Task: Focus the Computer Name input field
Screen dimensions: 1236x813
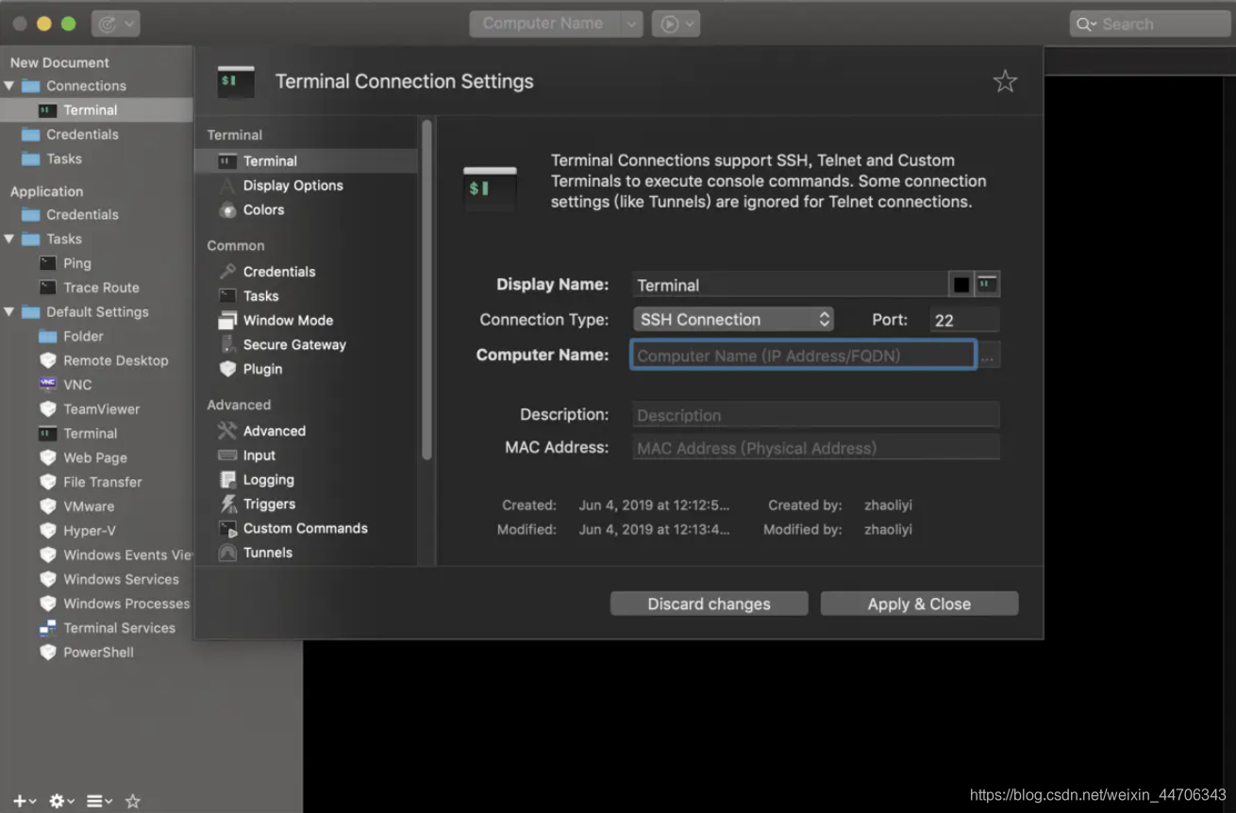Action: click(803, 356)
